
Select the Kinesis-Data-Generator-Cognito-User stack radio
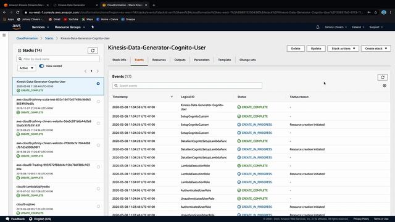coord(98,84)
